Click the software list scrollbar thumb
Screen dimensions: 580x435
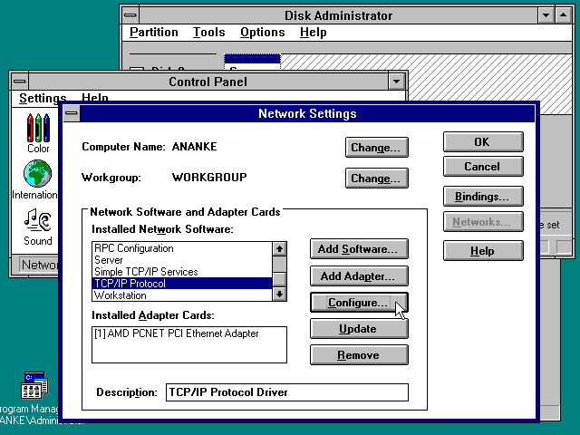coord(279,279)
